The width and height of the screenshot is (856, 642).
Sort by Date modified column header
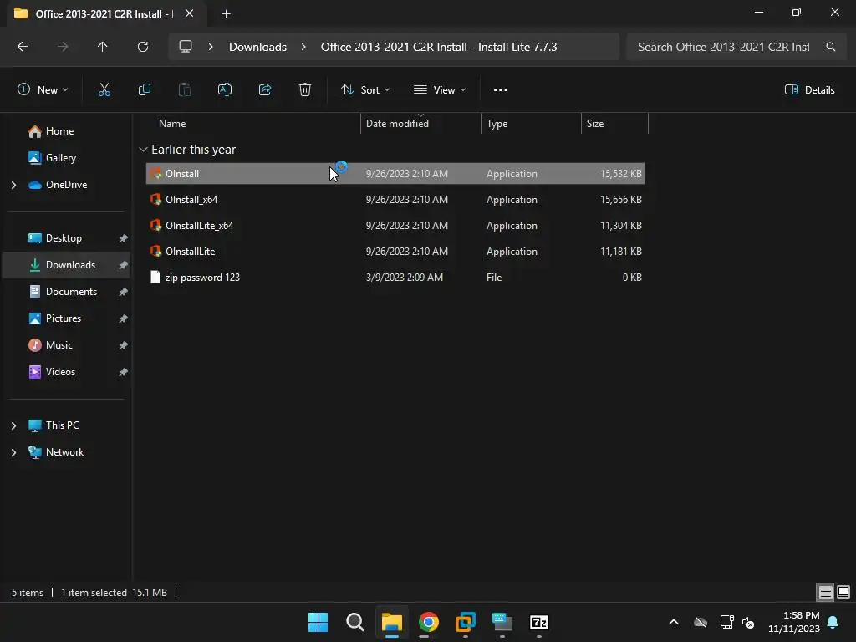coord(397,124)
